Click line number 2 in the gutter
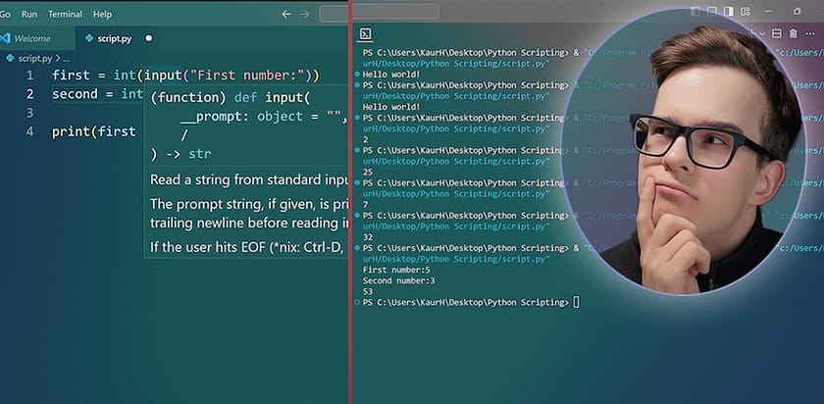The width and height of the screenshot is (824, 404). tap(30, 94)
